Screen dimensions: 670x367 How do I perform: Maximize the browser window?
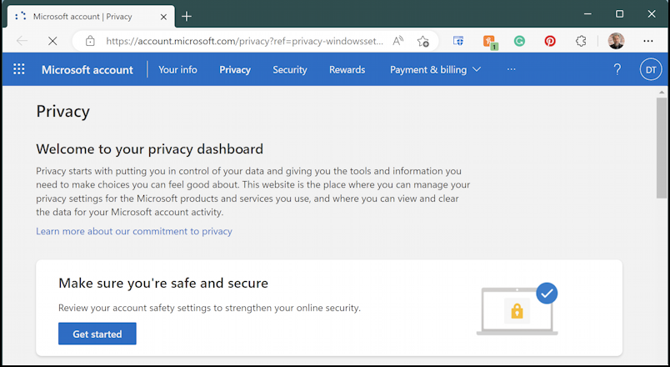[619, 13]
